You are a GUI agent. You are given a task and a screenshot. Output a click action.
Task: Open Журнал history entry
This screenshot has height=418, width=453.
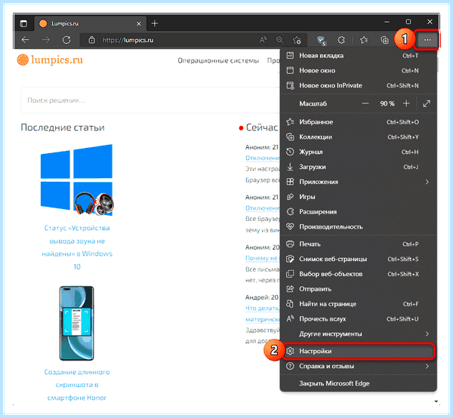[x=358, y=152]
